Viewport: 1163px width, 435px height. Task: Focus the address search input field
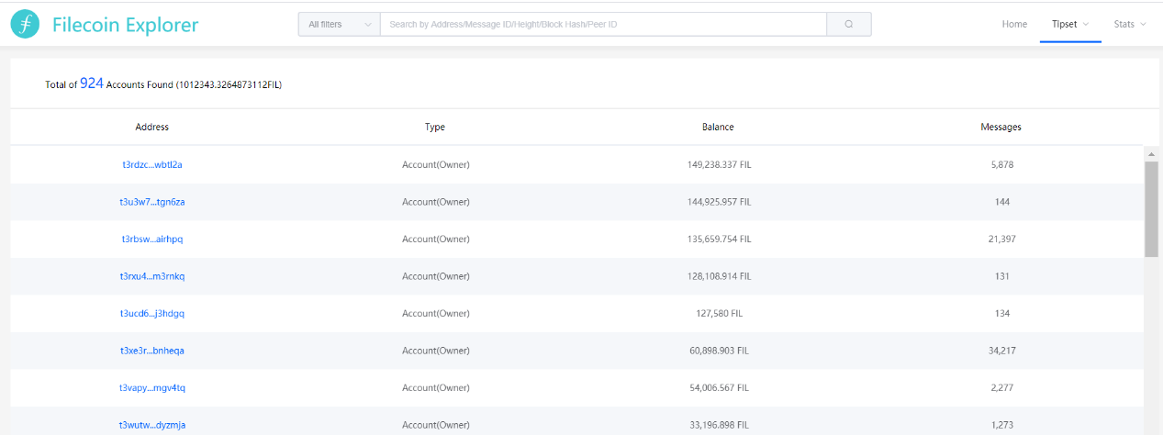(603, 25)
